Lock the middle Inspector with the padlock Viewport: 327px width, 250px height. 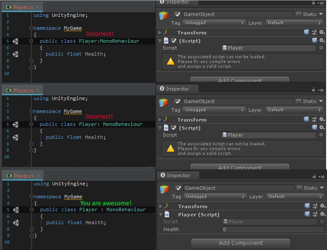tap(313, 90)
